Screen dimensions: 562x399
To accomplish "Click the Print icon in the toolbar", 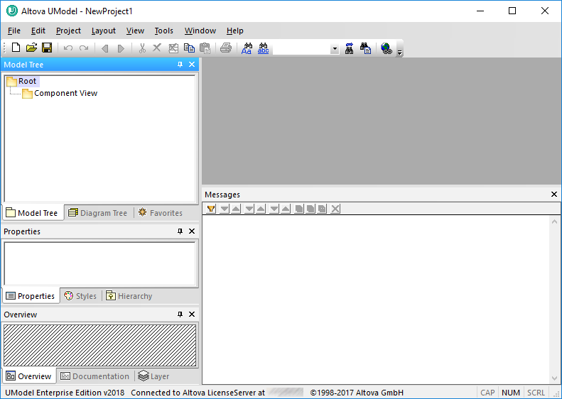I will point(225,48).
